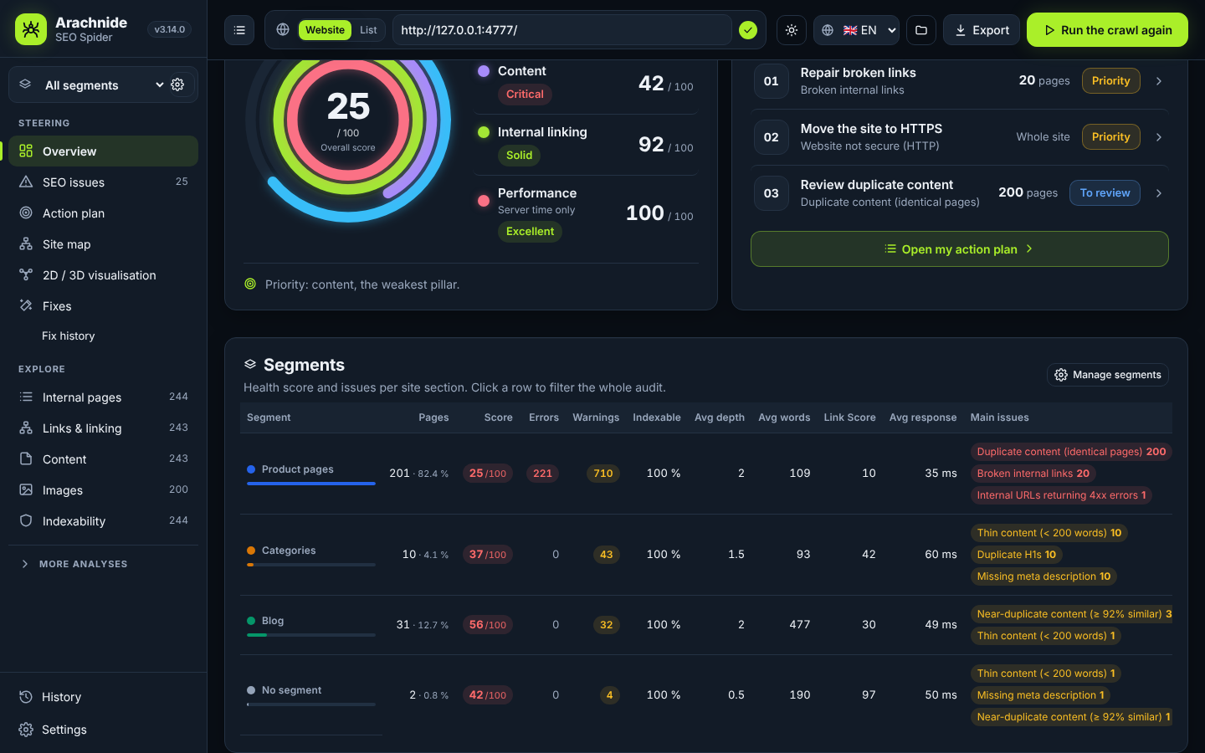Screen dimensions: 1205x753
Task: Click the Blog segment share bar
Action: pyautogui.click(x=311, y=635)
